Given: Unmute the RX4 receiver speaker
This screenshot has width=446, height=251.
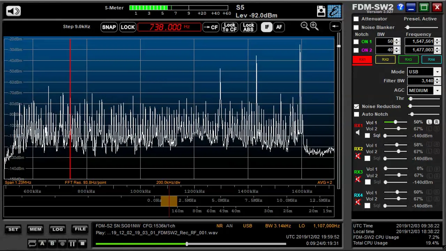Looking at the screenshot, I should tap(358, 202).
